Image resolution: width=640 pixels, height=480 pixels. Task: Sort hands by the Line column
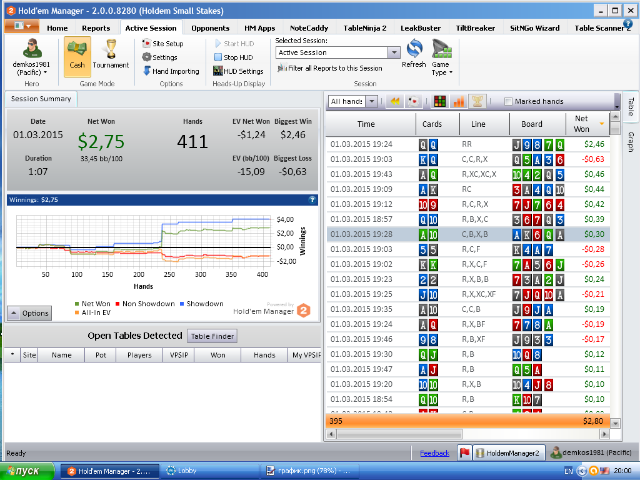point(484,124)
